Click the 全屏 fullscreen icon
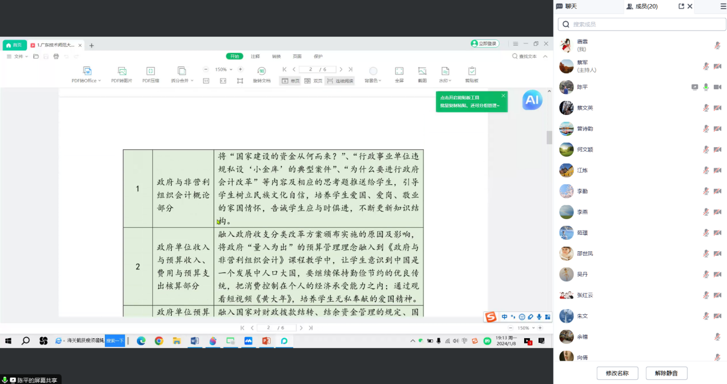Viewport: 727px width, 384px height. pos(399,71)
